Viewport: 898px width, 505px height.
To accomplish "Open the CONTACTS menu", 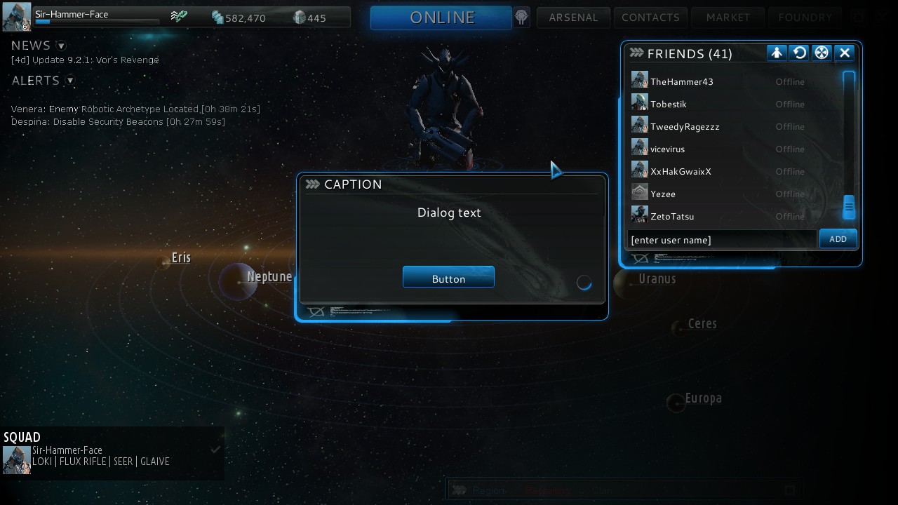I will pyautogui.click(x=650, y=18).
